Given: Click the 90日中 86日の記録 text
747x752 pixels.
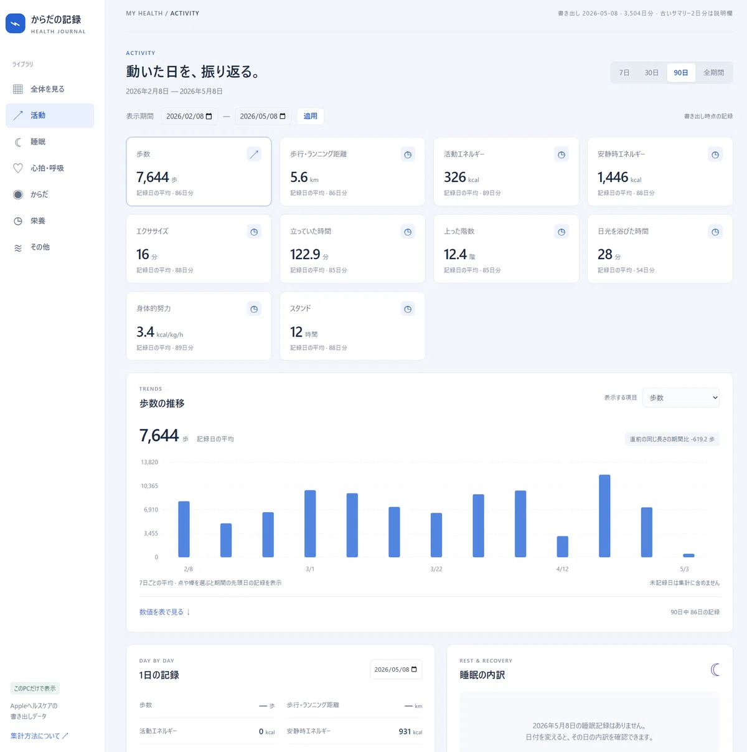Looking at the screenshot, I should (695, 612).
